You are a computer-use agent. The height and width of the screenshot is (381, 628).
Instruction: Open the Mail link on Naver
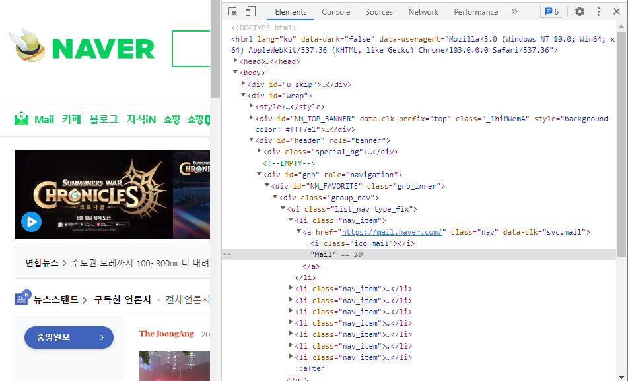44,119
